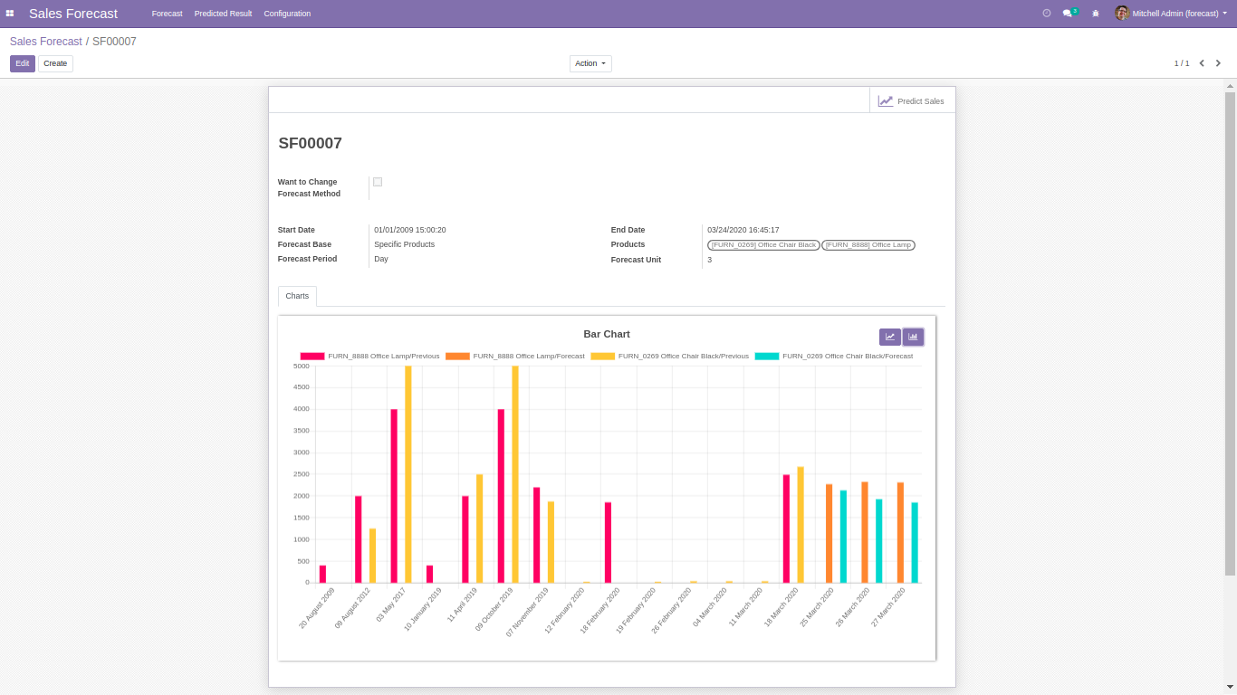The width and height of the screenshot is (1237, 695).
Task: Go to previous record arrow
Action: [x=1202, y=63]
